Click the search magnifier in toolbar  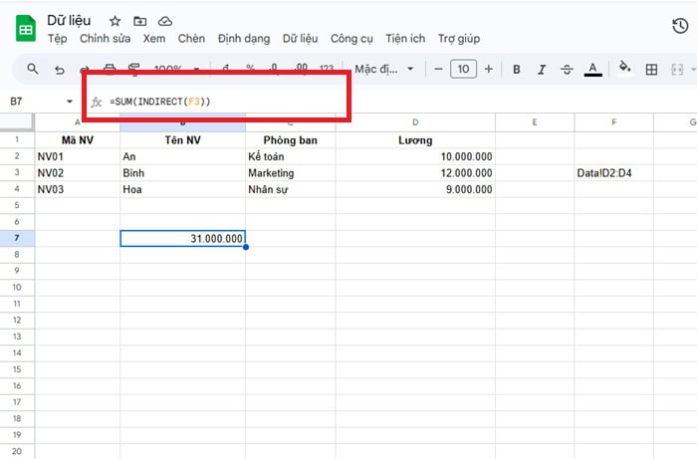[x=33, y=69]
